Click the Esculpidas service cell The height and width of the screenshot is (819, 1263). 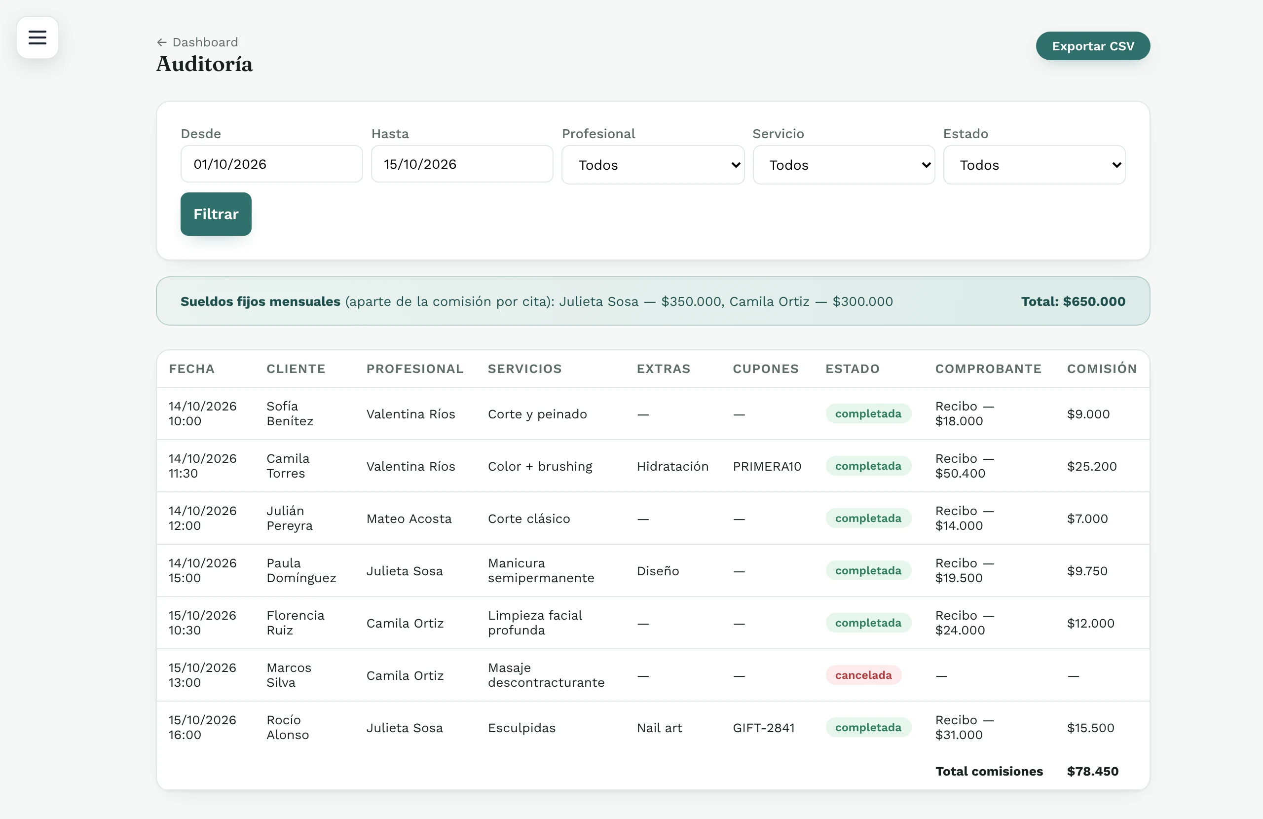pos(521,728)
